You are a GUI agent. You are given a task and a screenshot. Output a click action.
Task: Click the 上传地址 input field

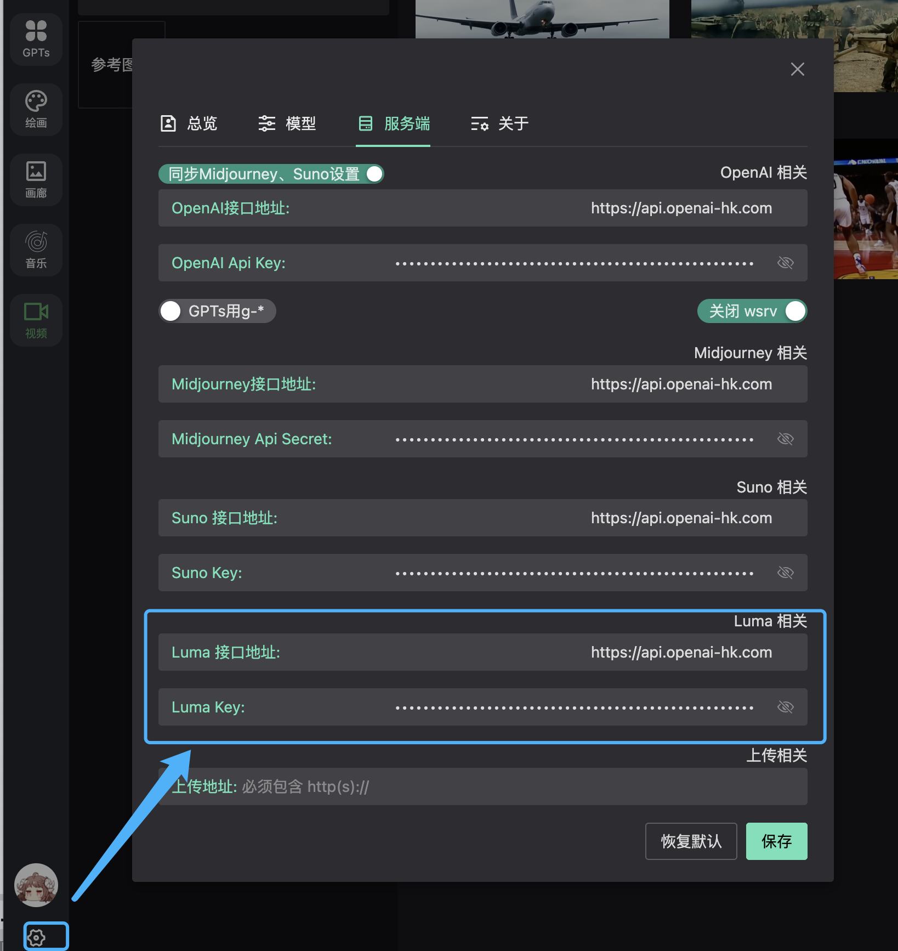click(x=521, y=786)
